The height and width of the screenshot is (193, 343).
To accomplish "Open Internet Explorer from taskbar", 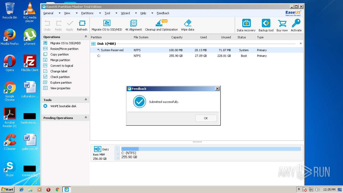I will [21, 190].
